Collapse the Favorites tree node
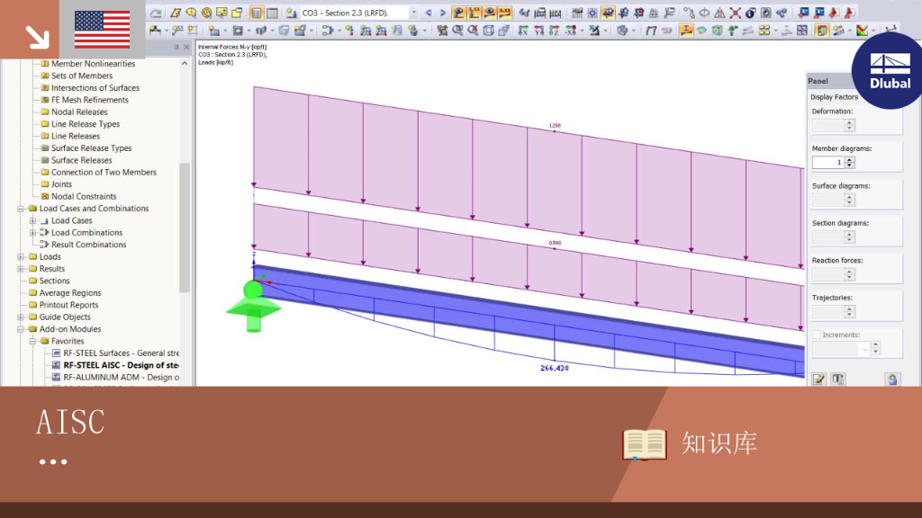The image size is (922, 518). [x=33, y=341]
